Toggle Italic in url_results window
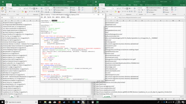 [x=105, y=12]
